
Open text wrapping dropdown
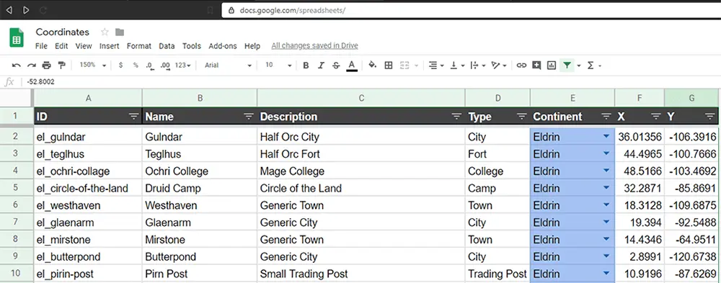478,66
